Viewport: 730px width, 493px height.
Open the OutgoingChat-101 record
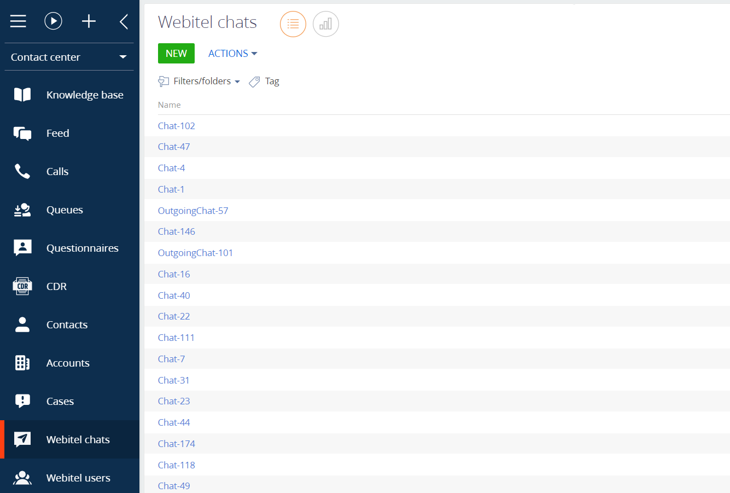(x=195, y=253)
